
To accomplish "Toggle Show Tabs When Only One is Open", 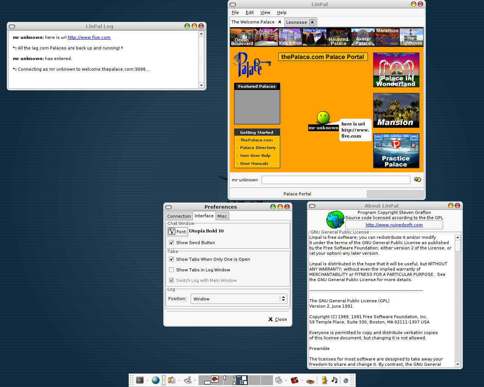I will (172, 259).
